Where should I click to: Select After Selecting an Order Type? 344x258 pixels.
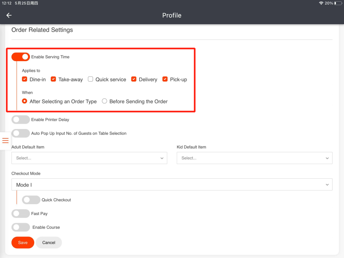[x=25, y=101]
